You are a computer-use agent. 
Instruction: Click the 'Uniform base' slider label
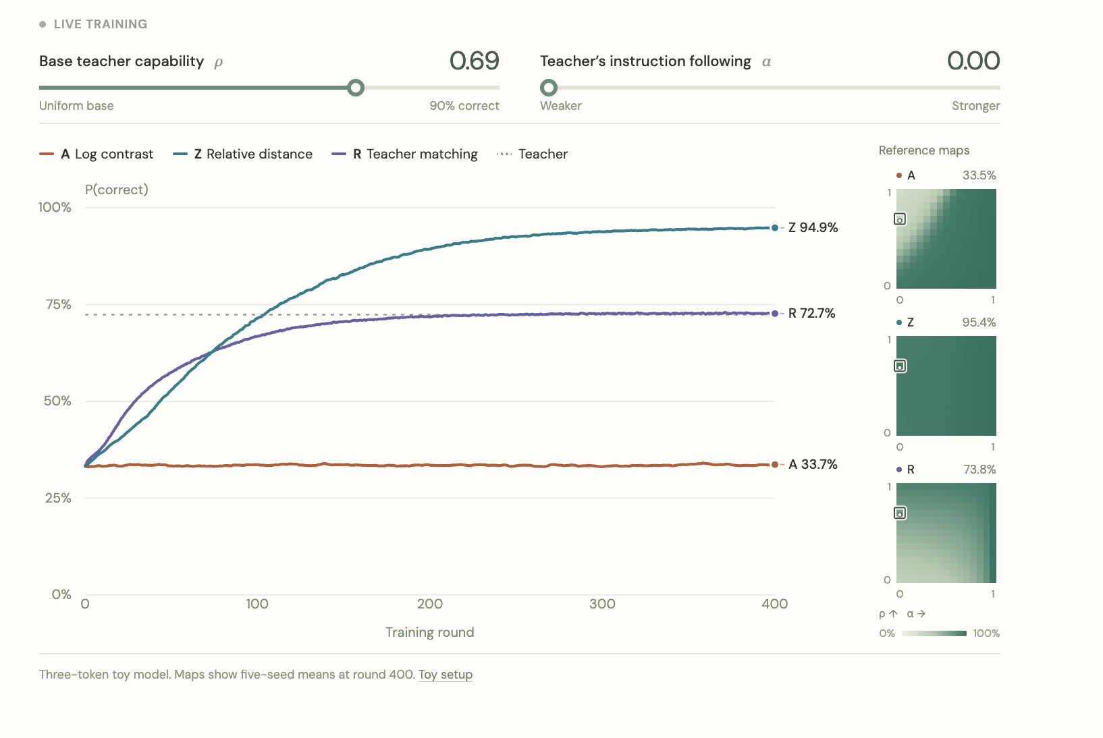76,106
